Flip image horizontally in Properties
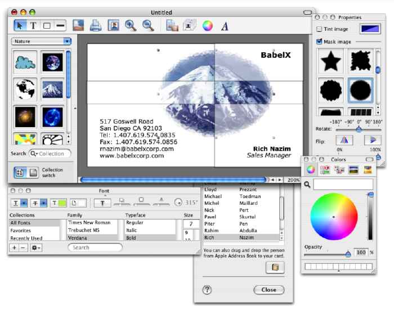The image size is (394, 310). click(344, 140)
